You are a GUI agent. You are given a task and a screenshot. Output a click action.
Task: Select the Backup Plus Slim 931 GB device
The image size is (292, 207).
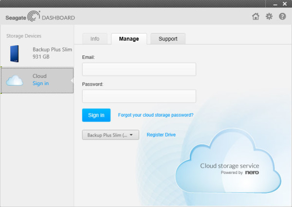(37, 53)
